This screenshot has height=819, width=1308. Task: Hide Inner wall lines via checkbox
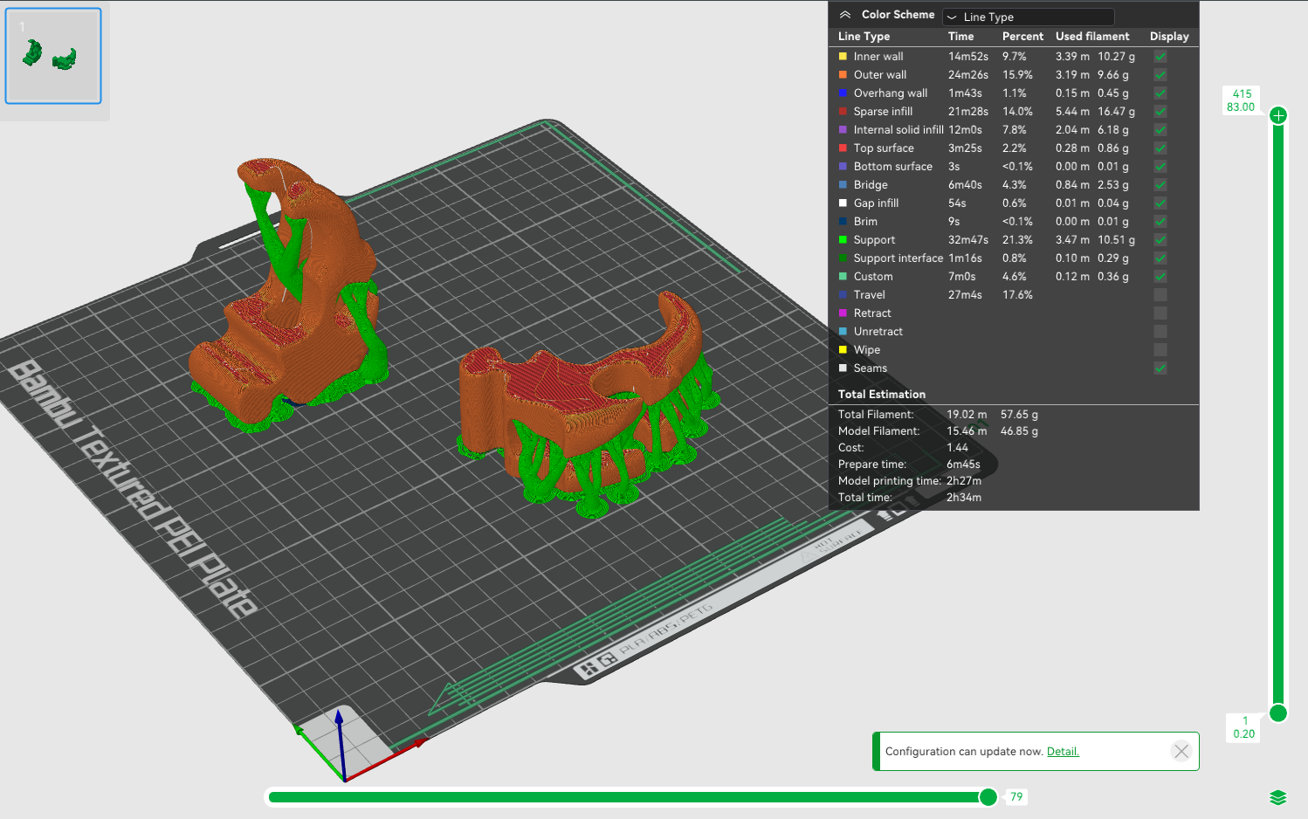pos(1160,57)
